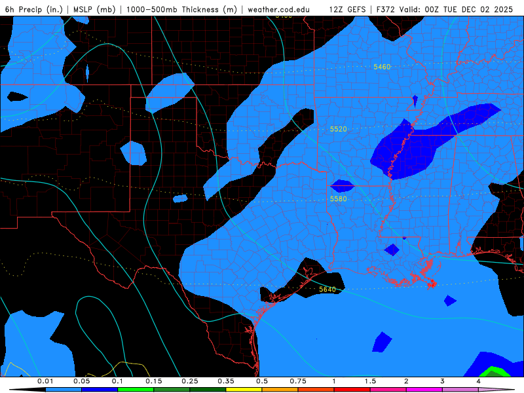
Task: Click the medium green 0.15–0.25 legend swatch
Action: pyautogui.click(x=172, y=390)
